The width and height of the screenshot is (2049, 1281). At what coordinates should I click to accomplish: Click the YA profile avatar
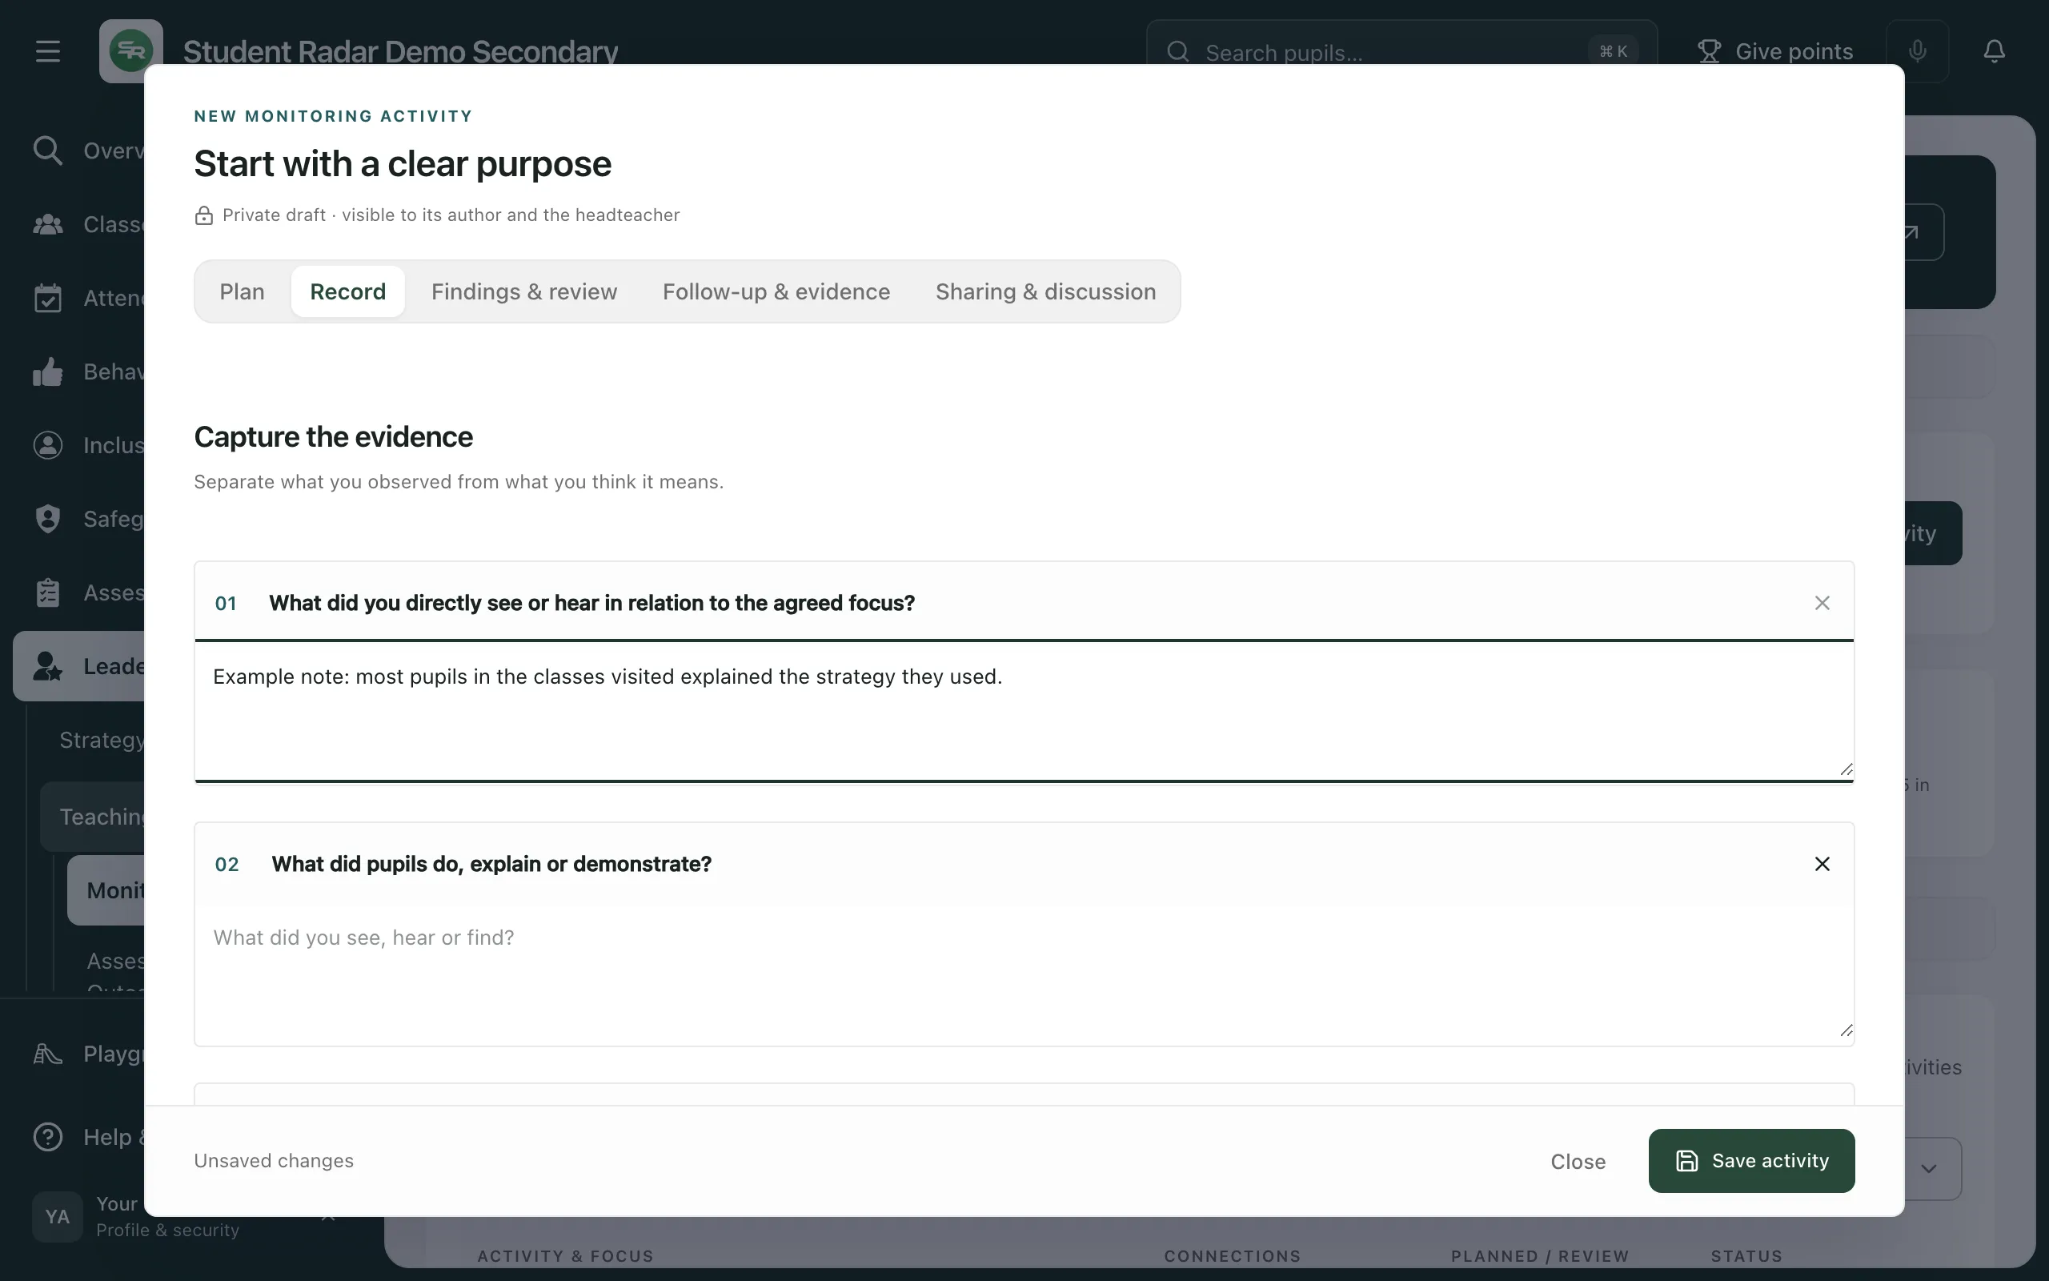tap(58, 1217)
